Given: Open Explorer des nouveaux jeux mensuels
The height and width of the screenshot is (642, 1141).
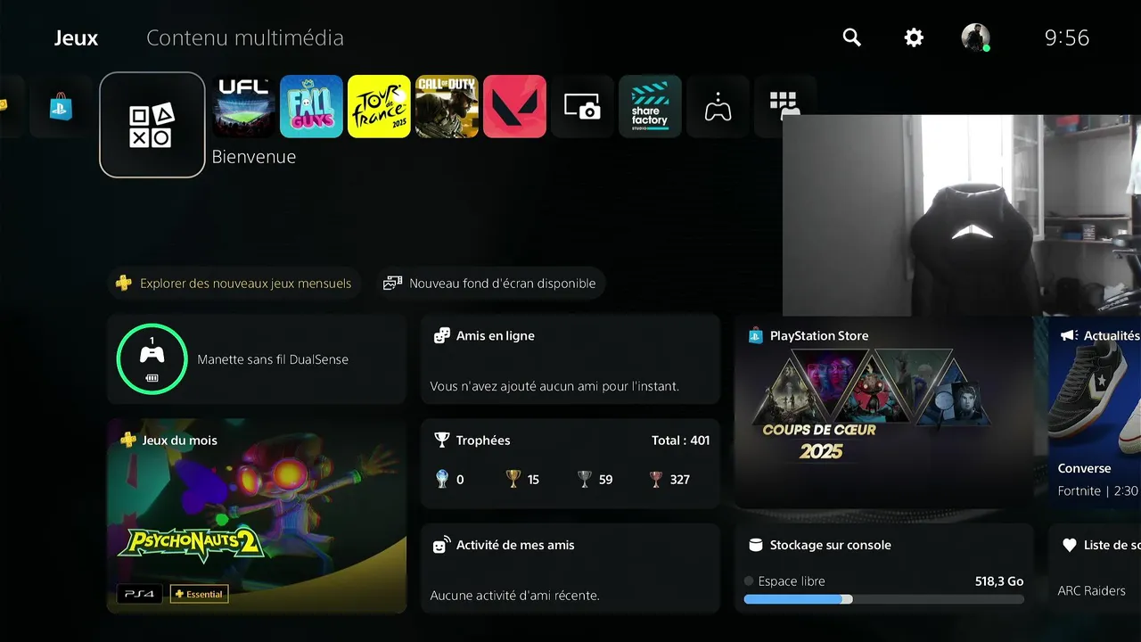Looking at the screenshot, I should click(235, 284).
